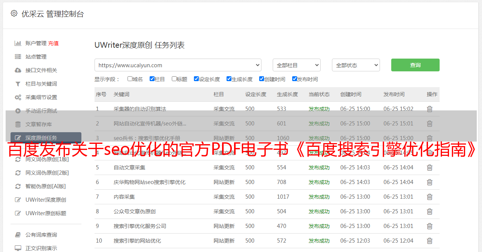482x252 pixels.
Task: Delete task row 搜索引擎优化服务公司
Action: click(429, 226)
